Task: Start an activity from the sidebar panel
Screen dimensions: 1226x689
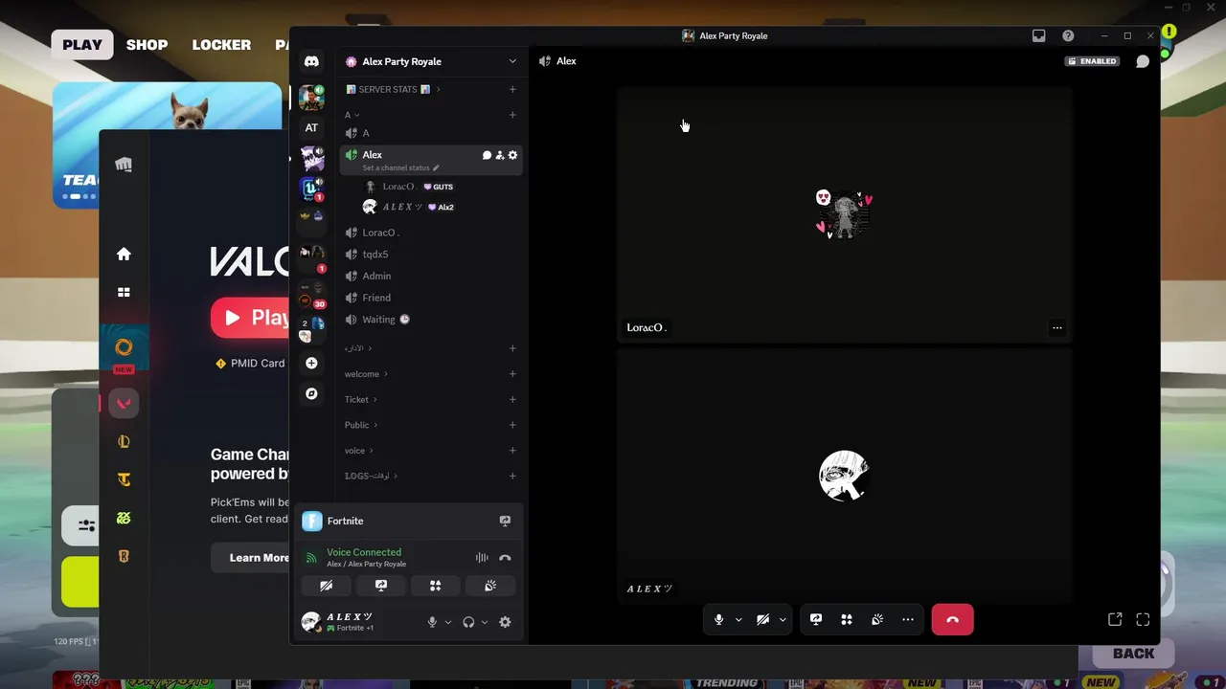Action: pyautogui.click(x=435, y=586)
